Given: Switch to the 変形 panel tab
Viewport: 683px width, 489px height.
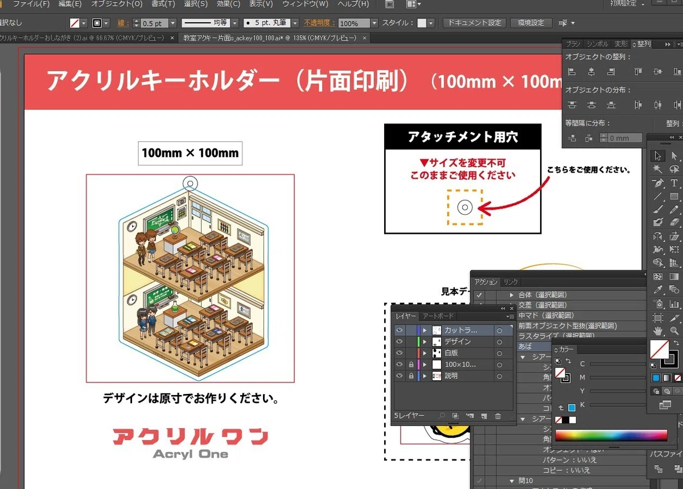Looking at the screenshot, I should pyautogui.click(x=621, y=44).
